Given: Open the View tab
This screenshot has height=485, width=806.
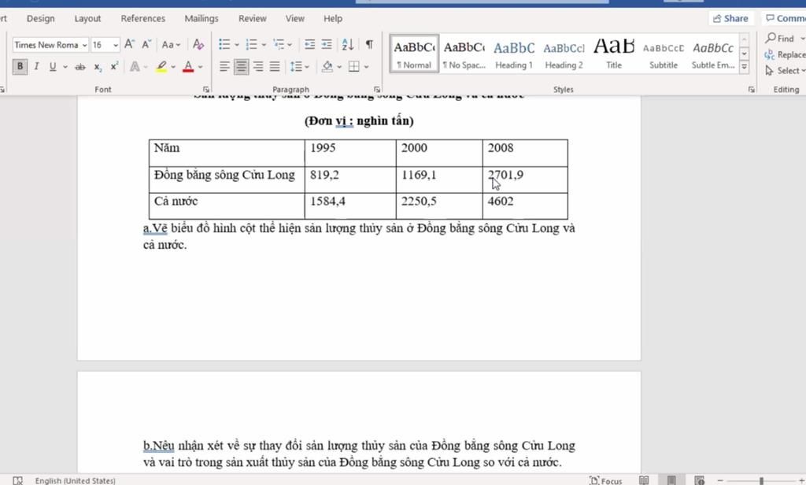Looking at the screenshot, I should coord(295,19).
